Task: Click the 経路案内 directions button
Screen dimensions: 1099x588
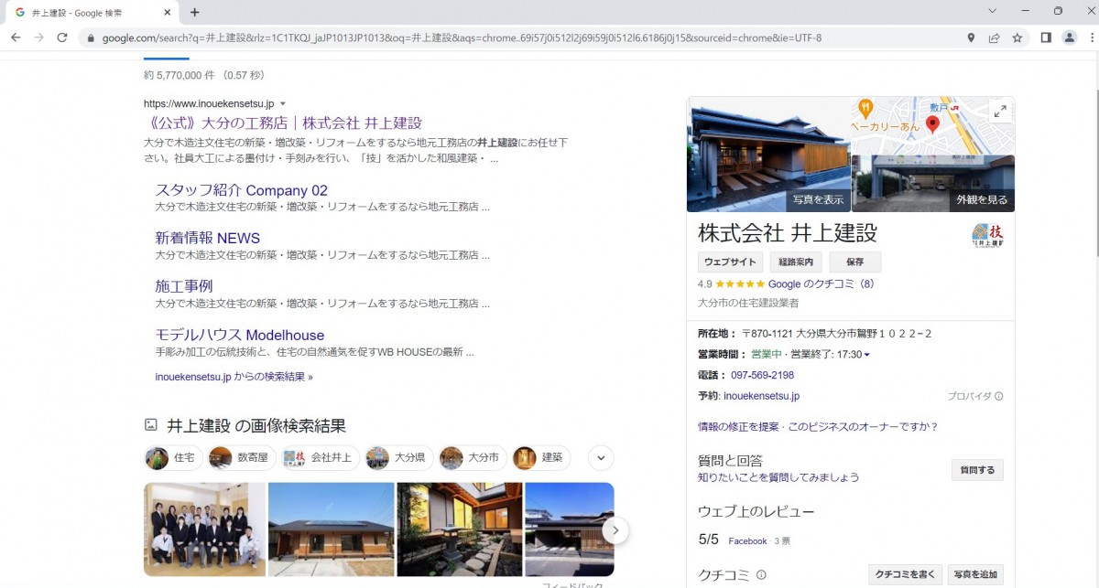Action: pos(796,262)
